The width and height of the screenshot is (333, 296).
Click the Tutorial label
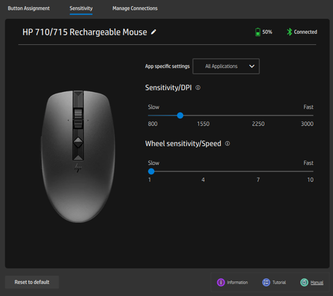[x=279, y=282]
